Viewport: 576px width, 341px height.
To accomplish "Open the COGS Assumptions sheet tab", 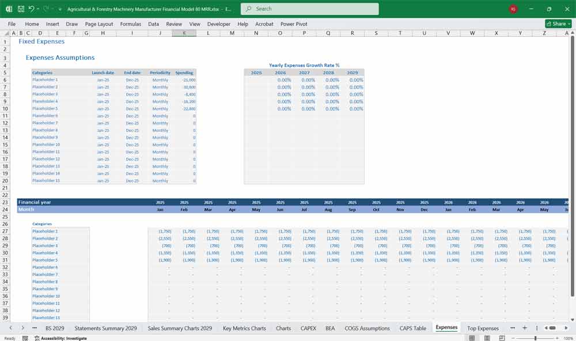I will (x=367, y=328).
